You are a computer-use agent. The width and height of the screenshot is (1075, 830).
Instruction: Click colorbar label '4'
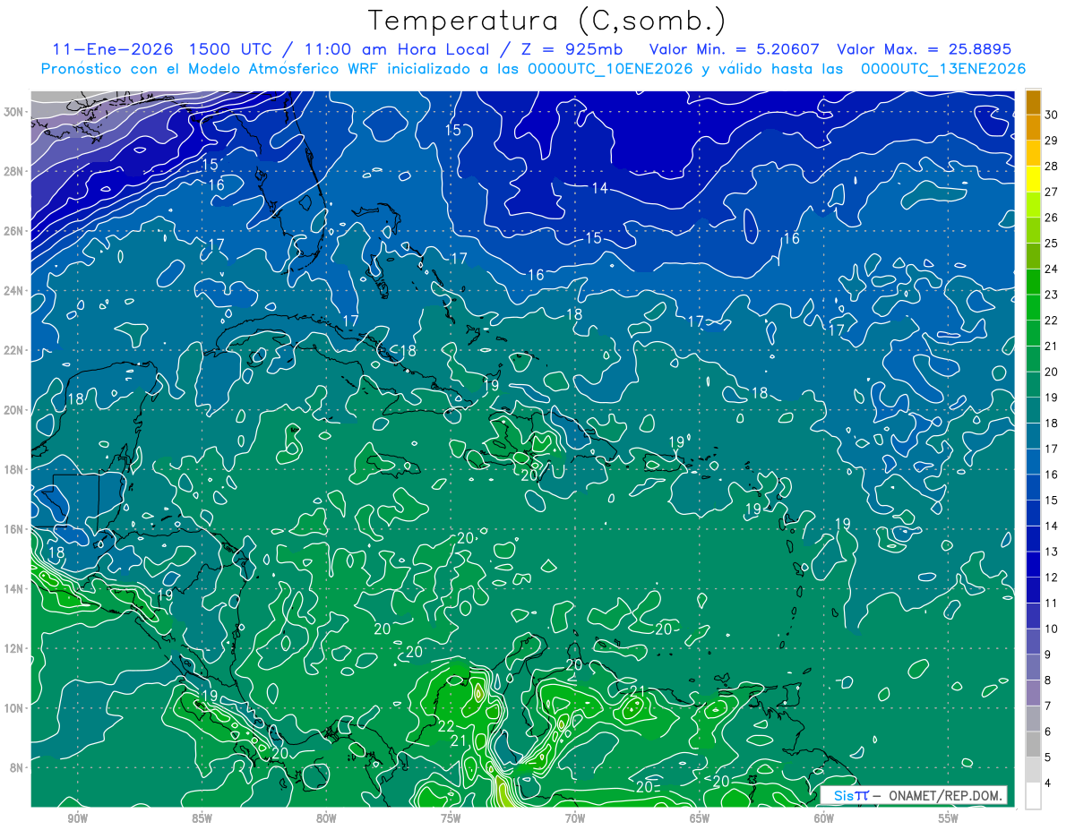(x=1048, y=783)
